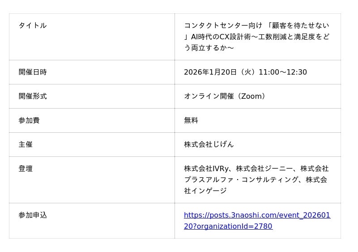Select the オンライン開催 text

pyautogui.click(x=209, y=97)
